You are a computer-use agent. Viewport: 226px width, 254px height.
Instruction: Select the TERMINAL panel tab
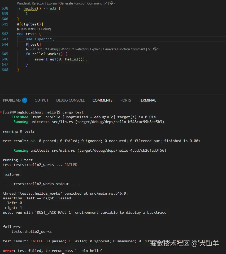pos(147,100)
